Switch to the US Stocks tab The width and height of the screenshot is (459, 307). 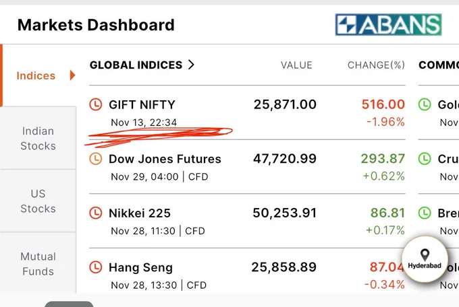[x=38, y=201]
